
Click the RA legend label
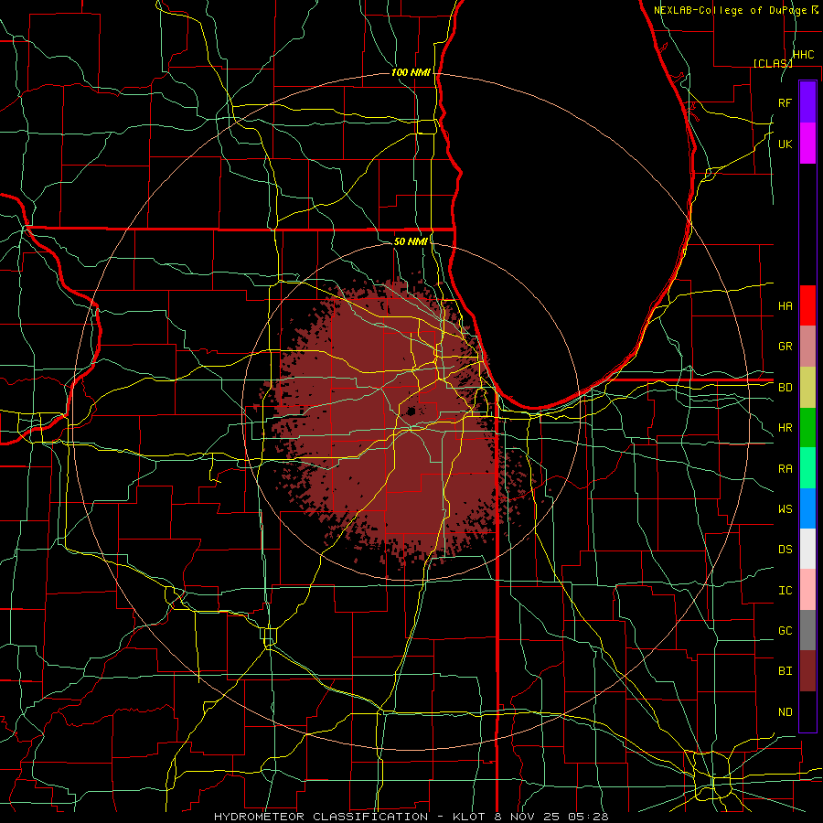786,469
